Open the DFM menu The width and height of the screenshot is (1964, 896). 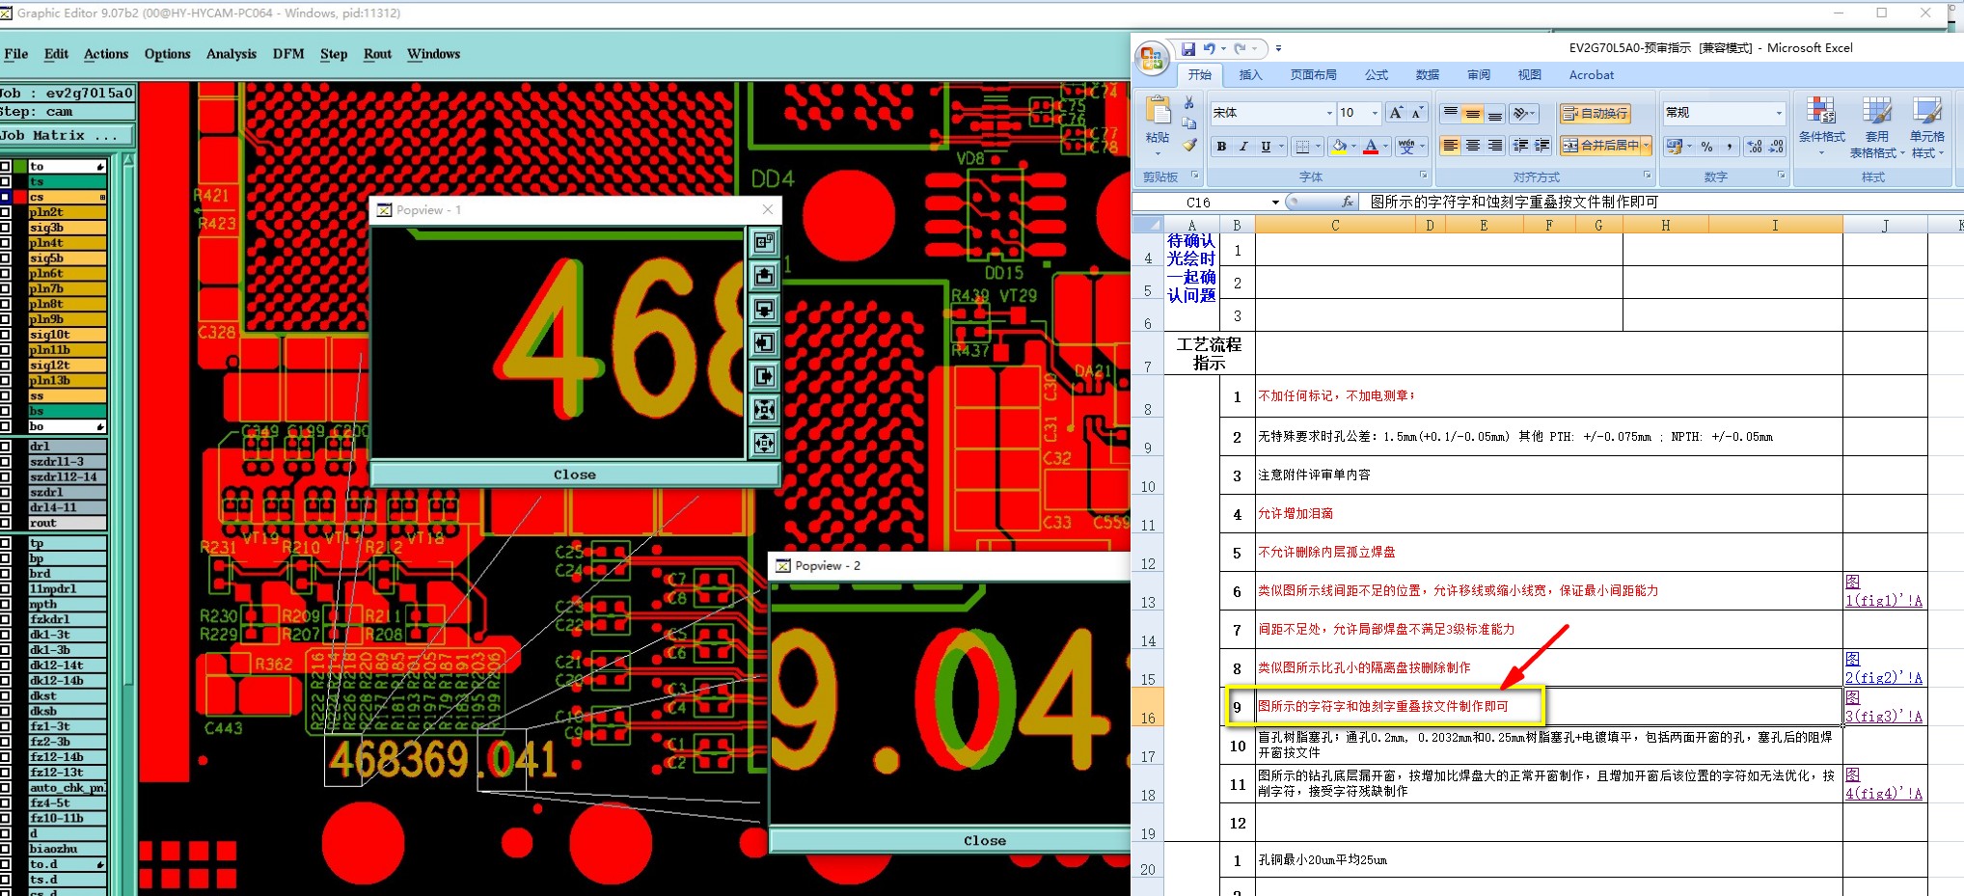point(288,54)
